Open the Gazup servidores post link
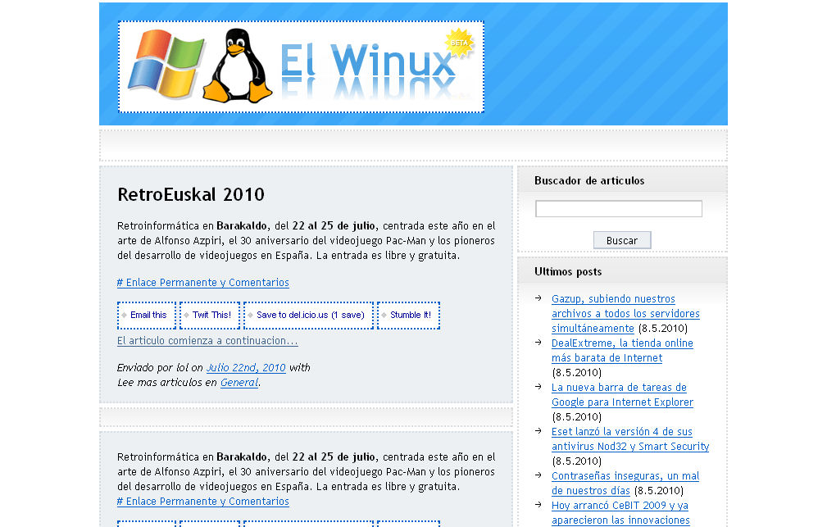 tap(625, 313)
